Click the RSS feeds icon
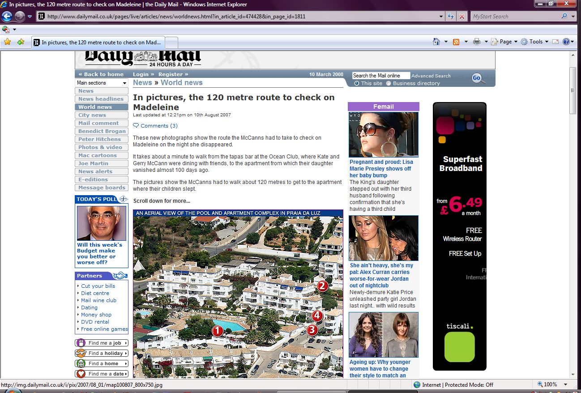Screen dimensions: 581x393 coord(456,42)
